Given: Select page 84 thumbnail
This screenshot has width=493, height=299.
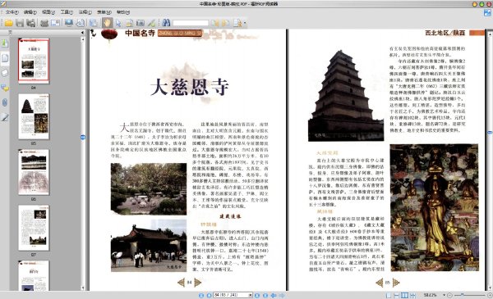Looking at the screenshot, I should tap(34, 61).
